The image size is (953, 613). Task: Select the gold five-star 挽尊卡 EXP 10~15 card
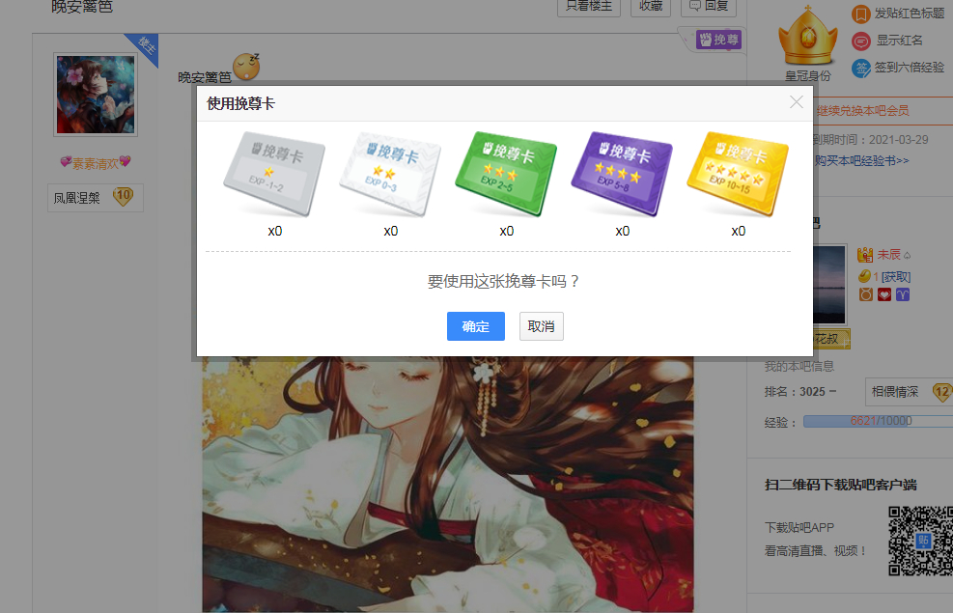coord(738,175)
